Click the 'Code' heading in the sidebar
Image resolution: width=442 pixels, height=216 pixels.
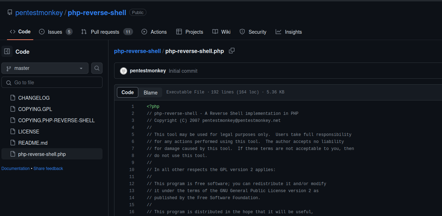pos(22,52)
